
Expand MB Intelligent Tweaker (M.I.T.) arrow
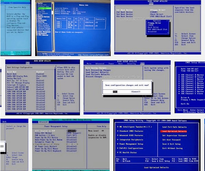pyautogui.click(x=118, y=127)
